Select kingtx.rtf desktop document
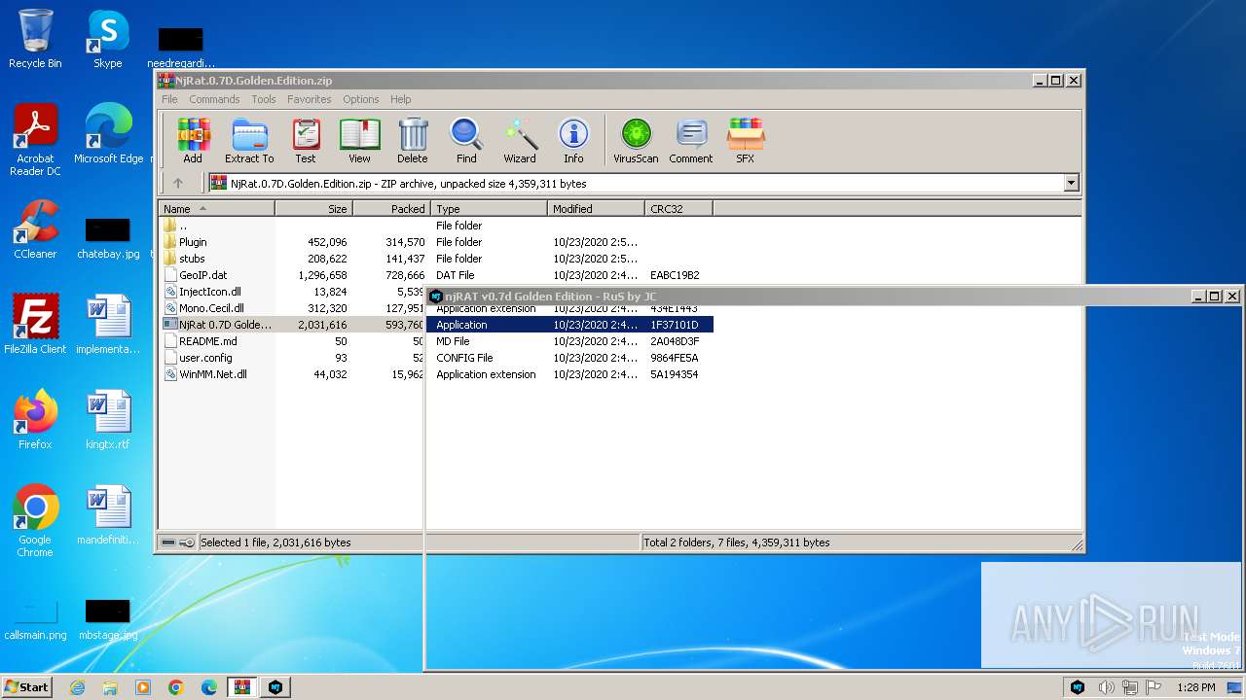The image size is (1246, 700). (107, 419)
